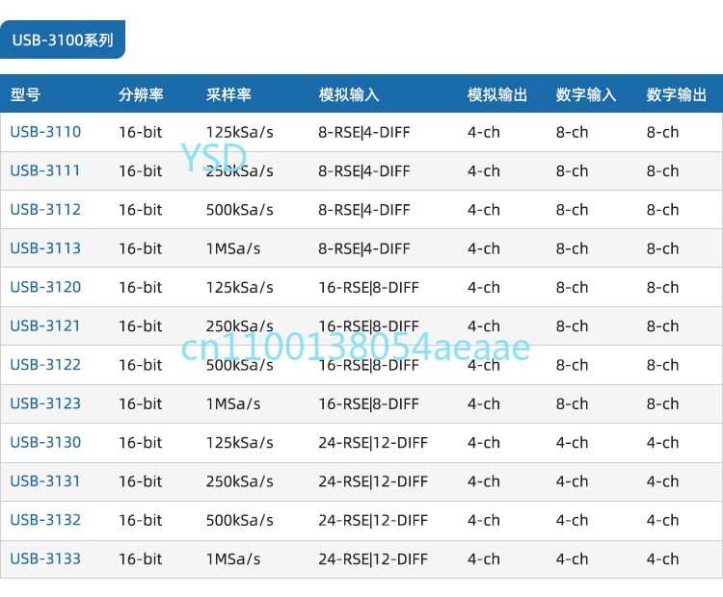This screenshot has height=597, width=723.
Task: Click the USB-3132 model link
Action: tap(45, 520)
